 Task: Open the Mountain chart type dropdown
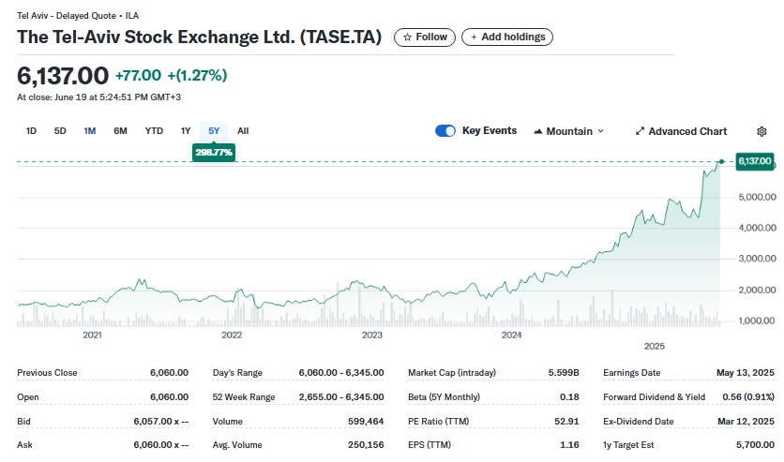click(x=569, y=131)
